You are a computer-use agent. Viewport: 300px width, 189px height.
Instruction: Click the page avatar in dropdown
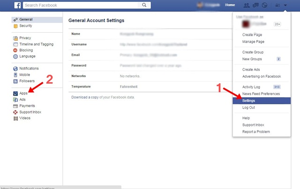(246, 24)
